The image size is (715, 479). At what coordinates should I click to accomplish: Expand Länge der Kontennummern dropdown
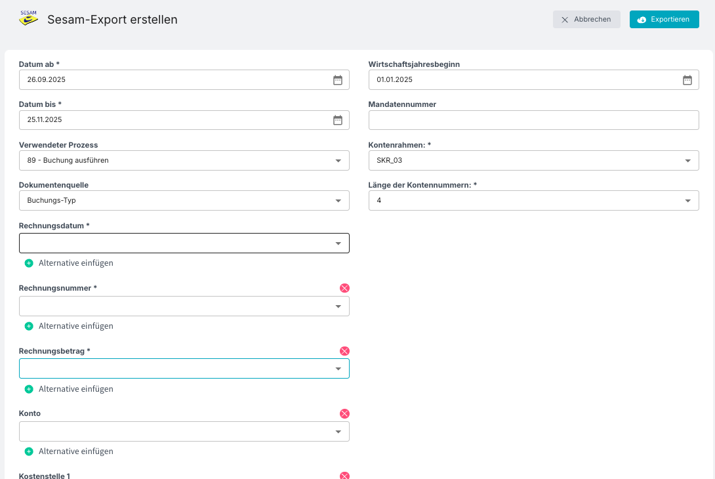point(687,201)
